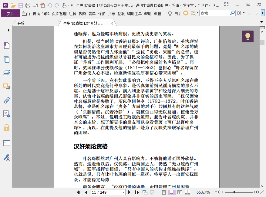This screenshot has width=266, height=197.
Task: Open the Security lock panel icon
Action: 7,127
